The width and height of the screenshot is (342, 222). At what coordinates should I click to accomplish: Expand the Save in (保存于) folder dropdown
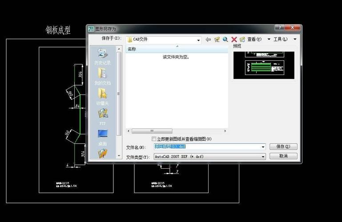[198, 40]
